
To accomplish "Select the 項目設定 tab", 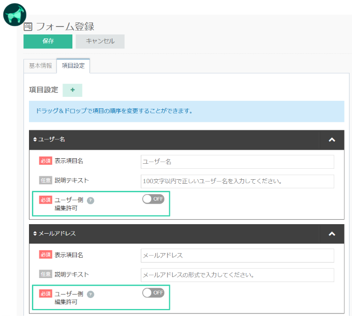I will pyautogui.click(x=73, y=66).
